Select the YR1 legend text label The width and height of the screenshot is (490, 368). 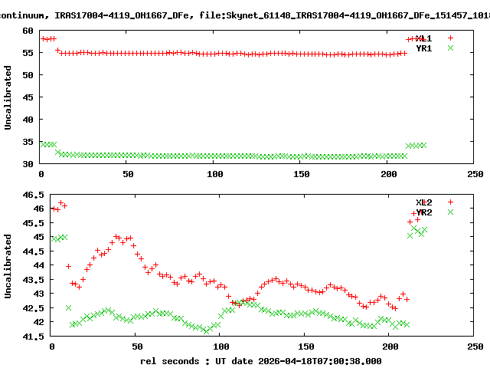point(423,48)
